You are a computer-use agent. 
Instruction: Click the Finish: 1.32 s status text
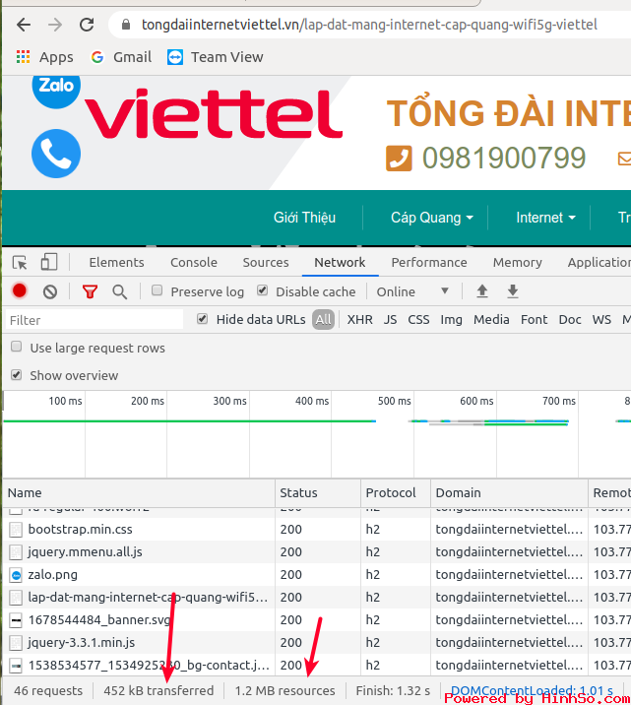393,690
